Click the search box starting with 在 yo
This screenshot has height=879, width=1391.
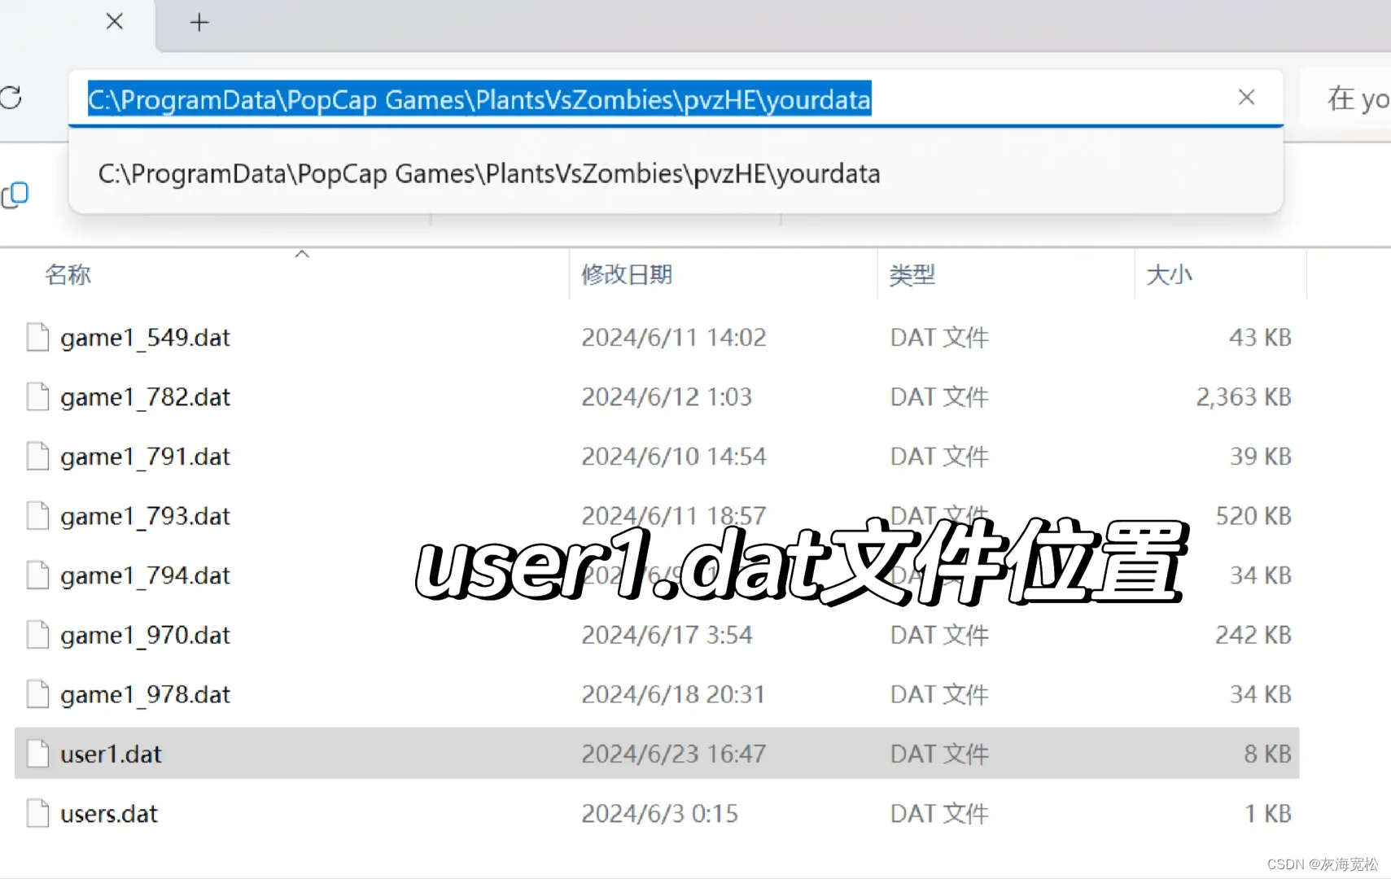[1346, 98]
